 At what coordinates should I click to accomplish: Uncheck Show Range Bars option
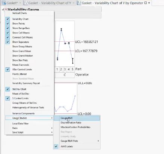coord(8,28)
